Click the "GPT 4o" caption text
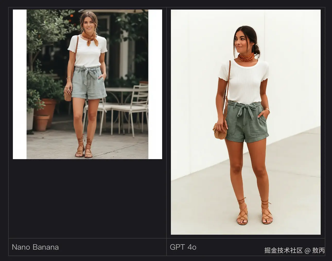 pos(183,247)
